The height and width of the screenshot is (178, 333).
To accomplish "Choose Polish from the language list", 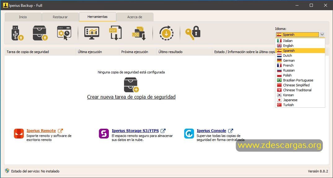I will coord(300,75).
